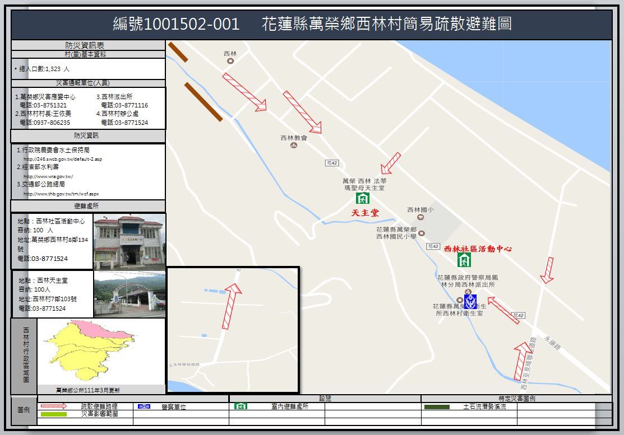Click the 花42 road marker near 西林教會
624x435 pixels.
click(331, 162)
